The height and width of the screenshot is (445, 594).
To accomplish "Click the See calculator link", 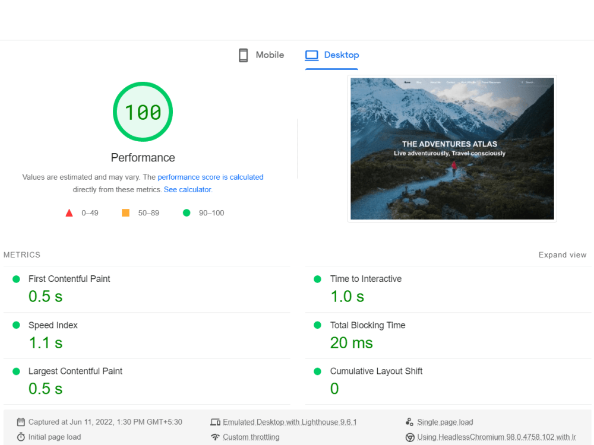I will [x=187, y=189].
